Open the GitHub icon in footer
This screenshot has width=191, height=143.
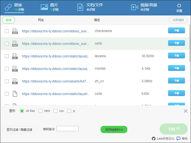point(154,139)
